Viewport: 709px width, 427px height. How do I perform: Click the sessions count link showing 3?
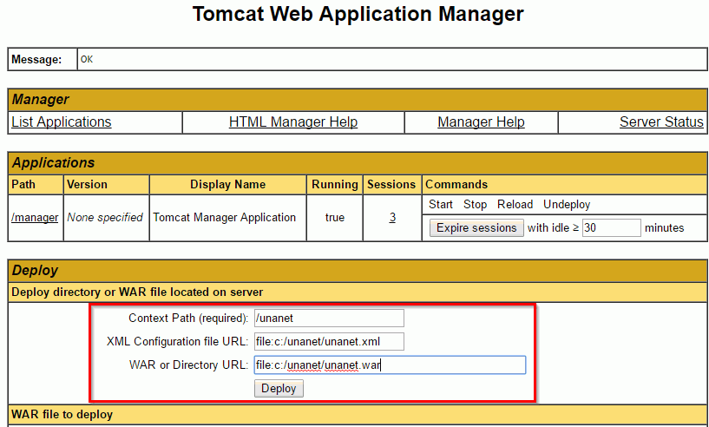pos(392,218)
